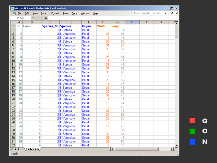Click the Excel title bar application icon
The image size is (217, 163).
point(12,8)
